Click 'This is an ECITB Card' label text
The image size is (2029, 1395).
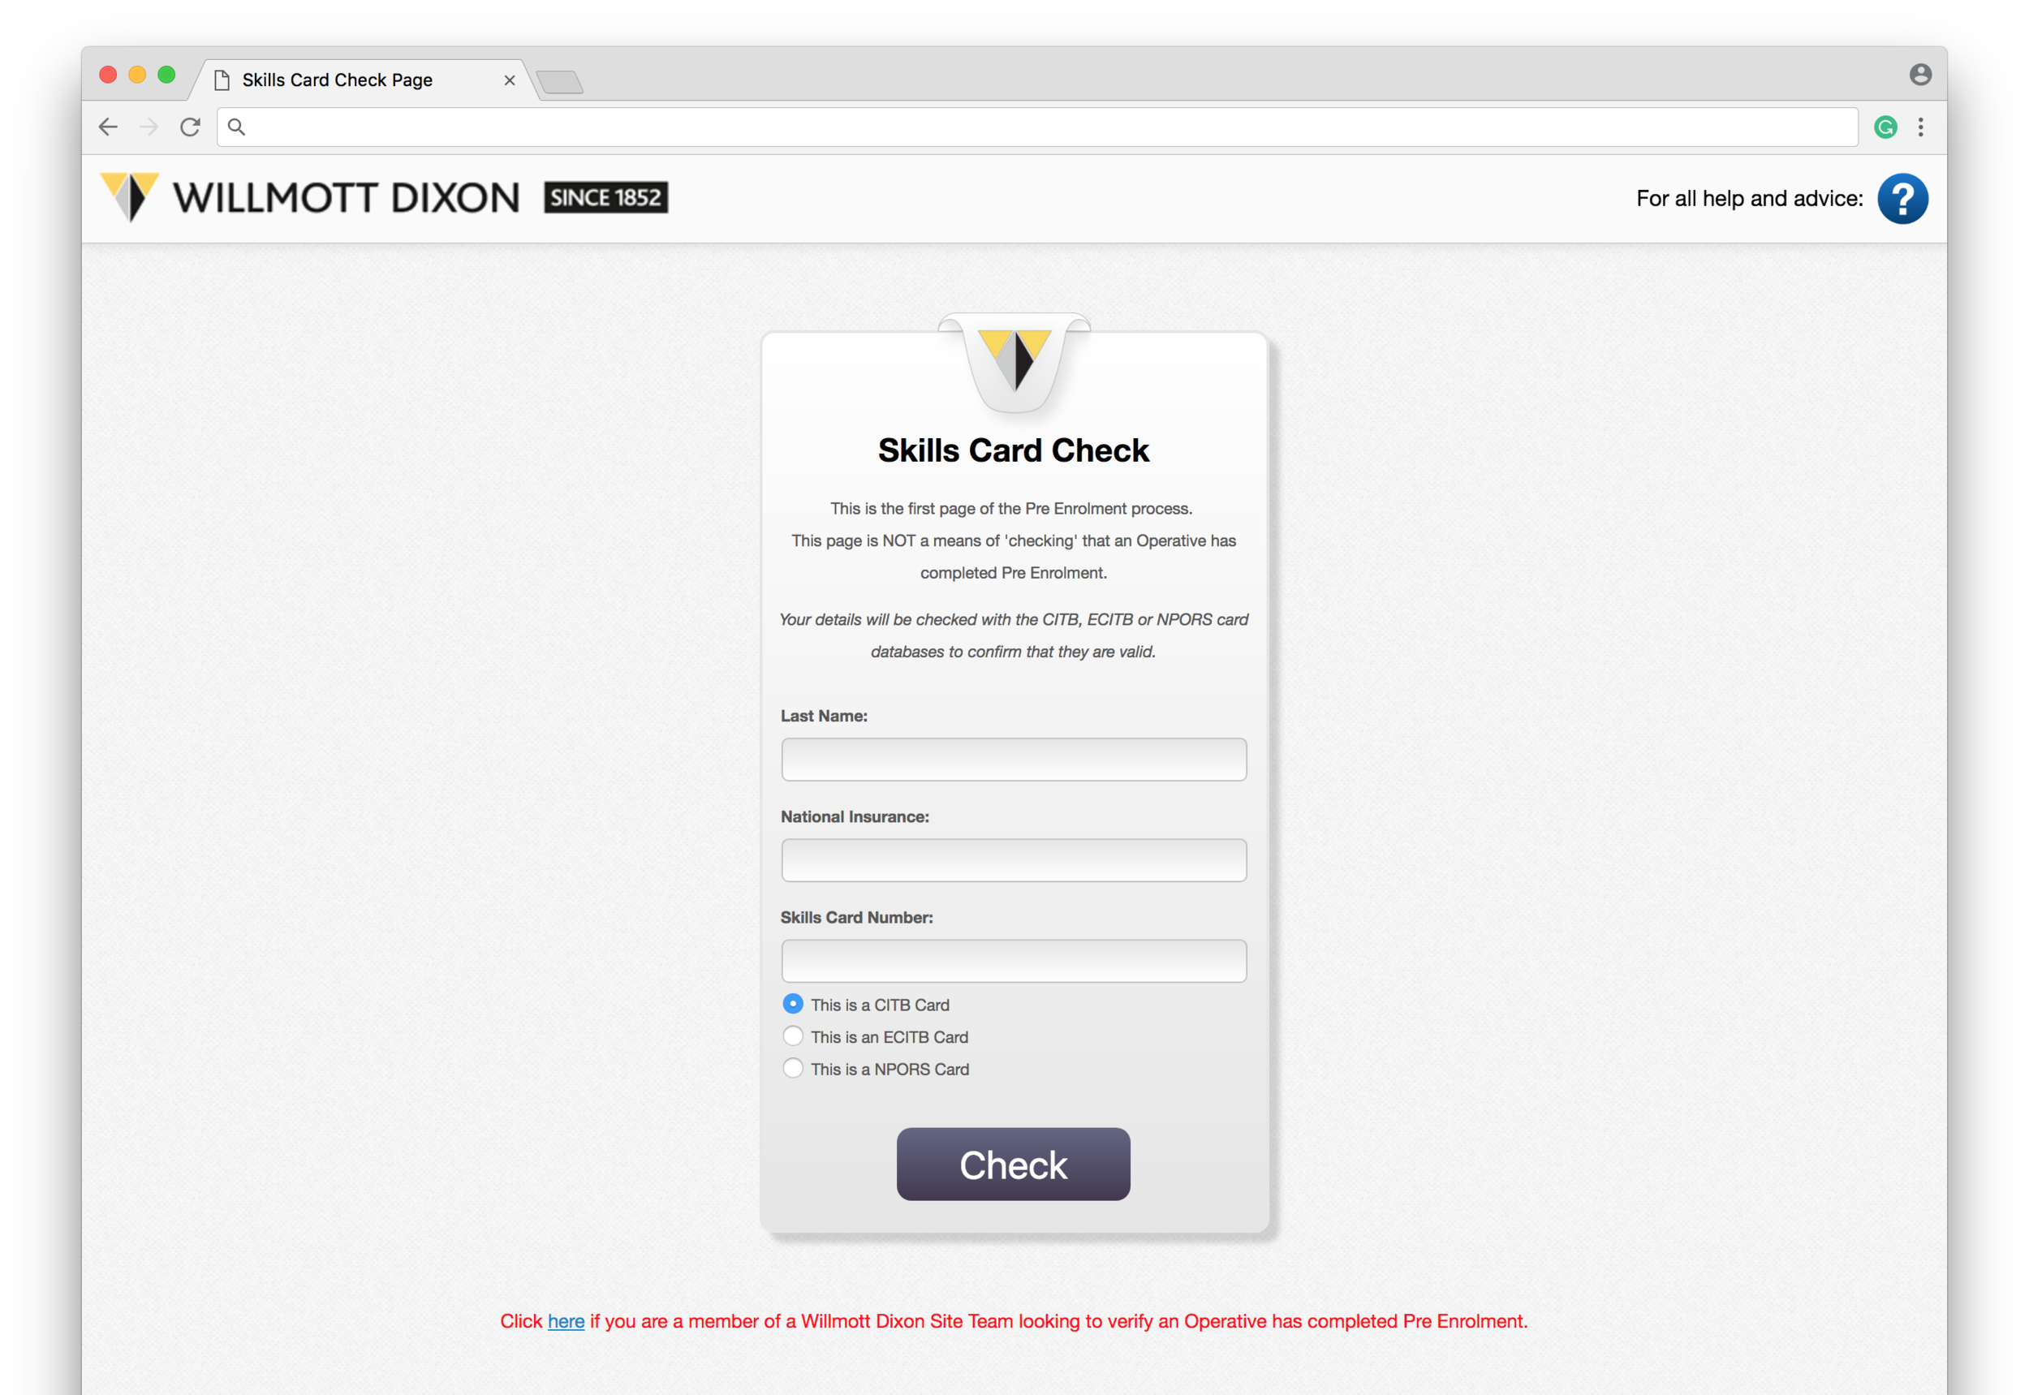click(889, 1036)
